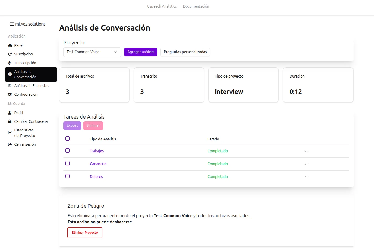Toggle the select-all checkbox in table header
Viewport: 374px width, 249px height.
coord(67,139)
